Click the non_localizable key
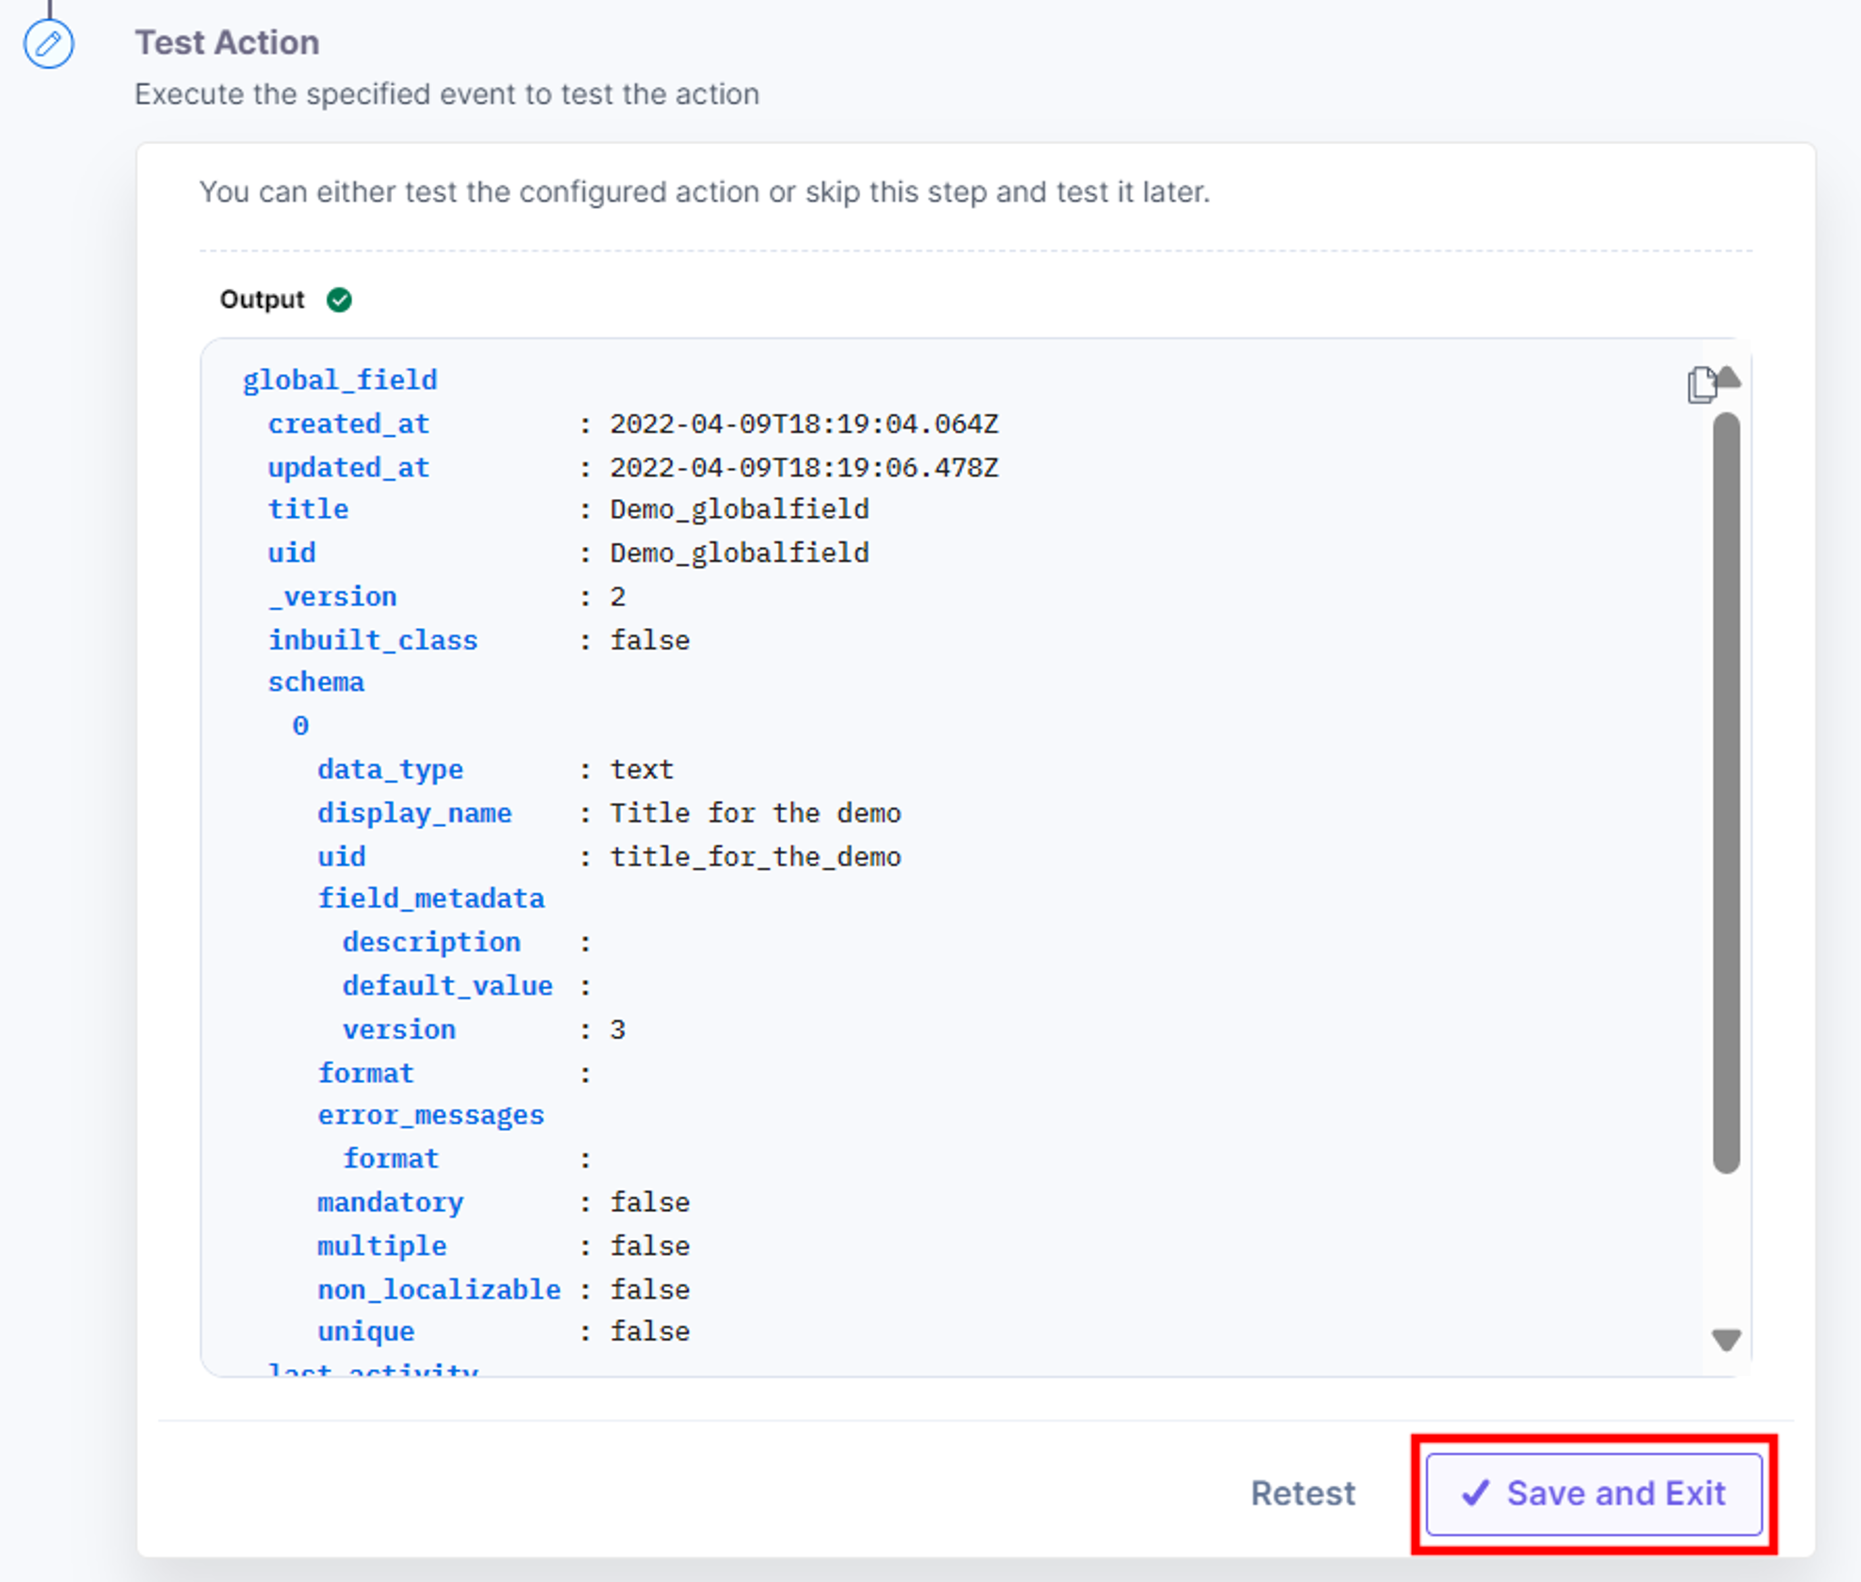 coord(439,1290)
